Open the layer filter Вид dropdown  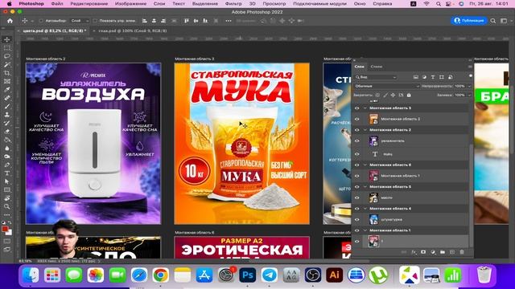point(376,77)
